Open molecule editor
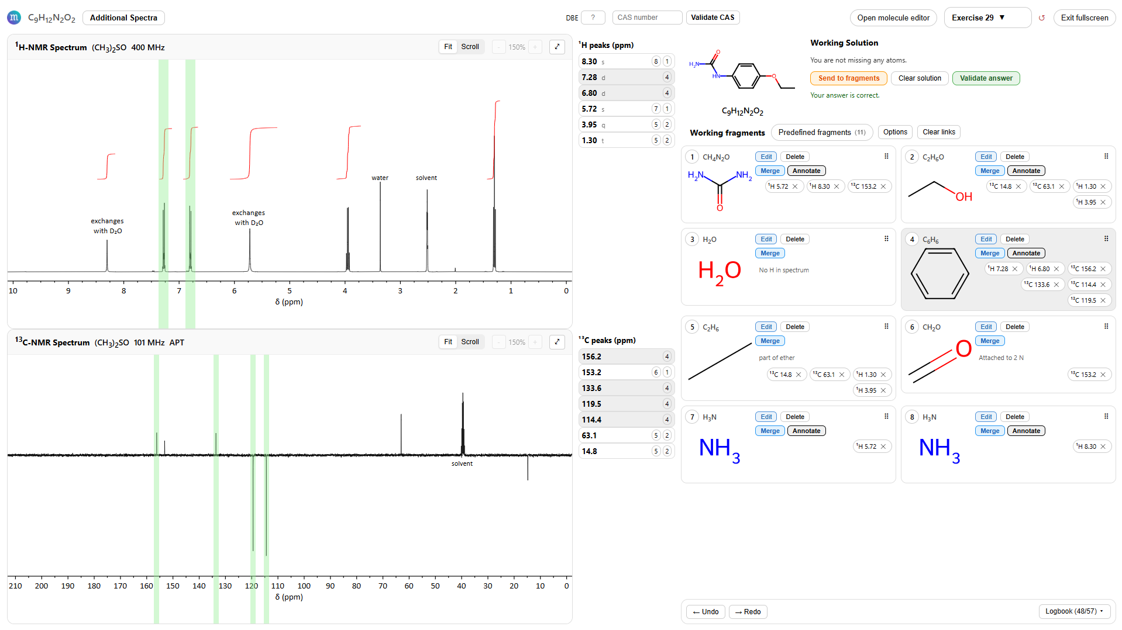 pos(893,18)
